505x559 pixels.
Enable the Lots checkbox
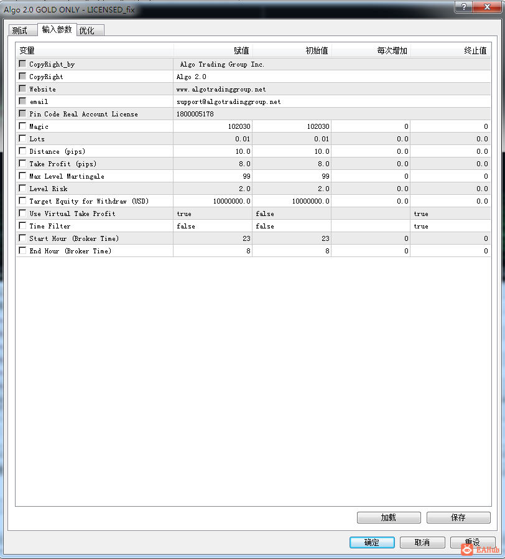(23, 139)
